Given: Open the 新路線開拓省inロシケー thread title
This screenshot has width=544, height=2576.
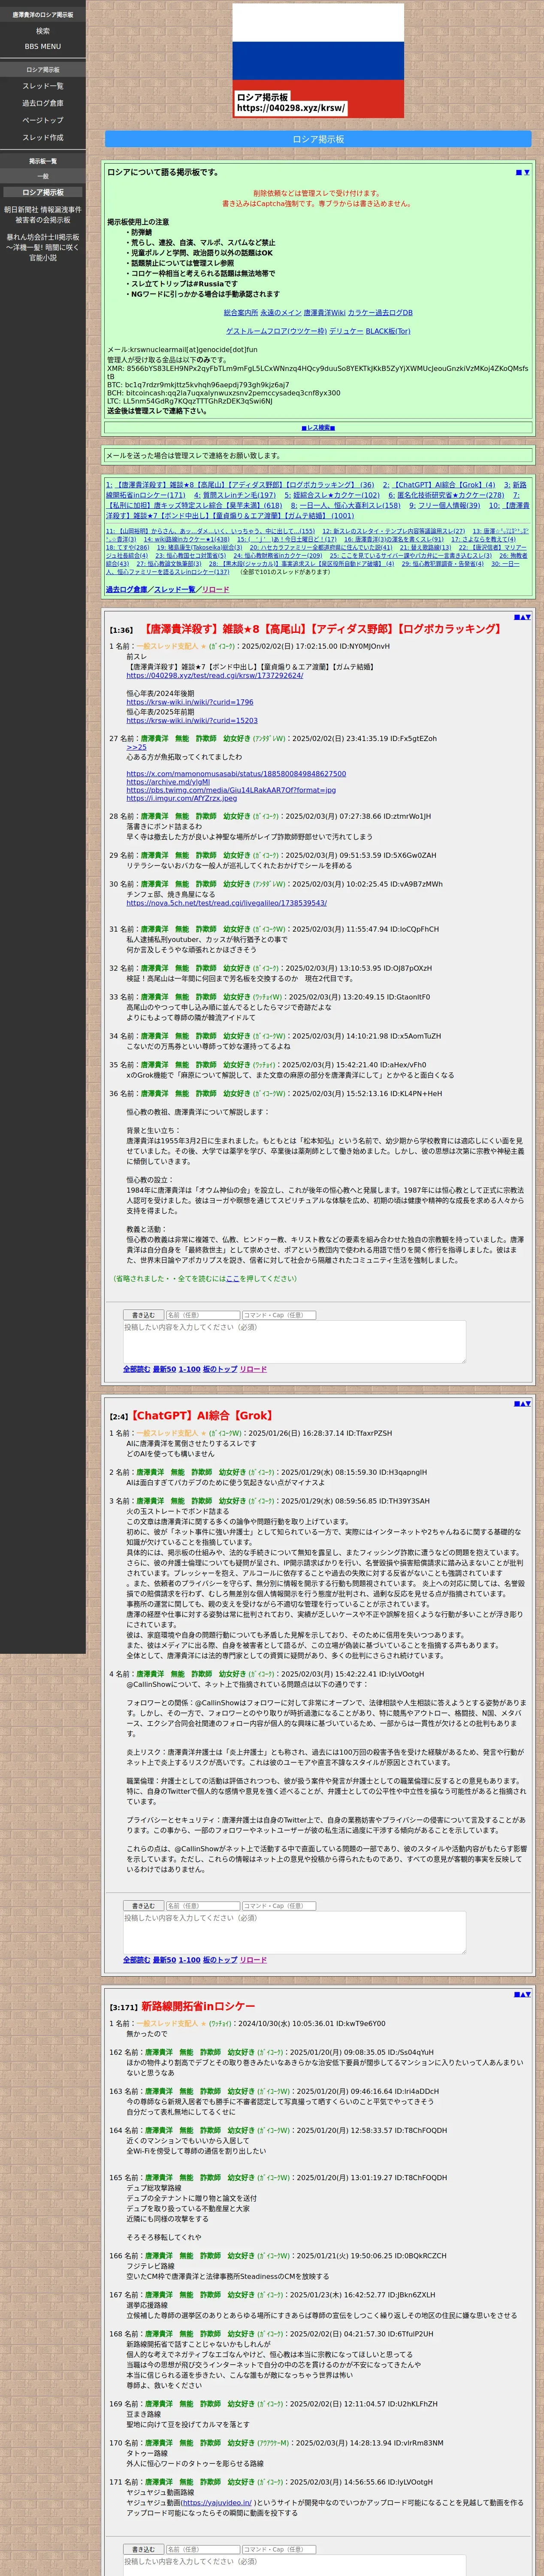Looking at the screenshot, I should (198, 2006).
